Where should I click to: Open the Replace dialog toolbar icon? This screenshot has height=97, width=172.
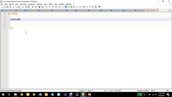(x=42, y=7)
